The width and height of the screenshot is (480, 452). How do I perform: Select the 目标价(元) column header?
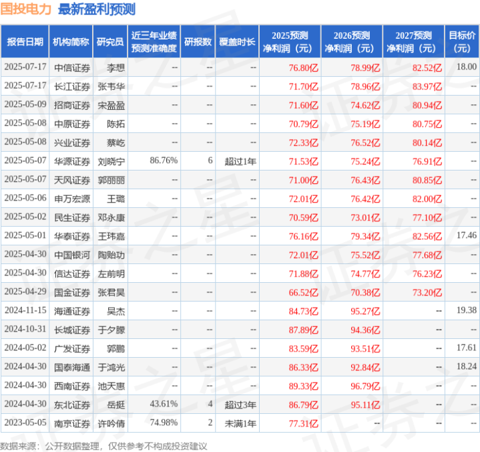[462, 41]
